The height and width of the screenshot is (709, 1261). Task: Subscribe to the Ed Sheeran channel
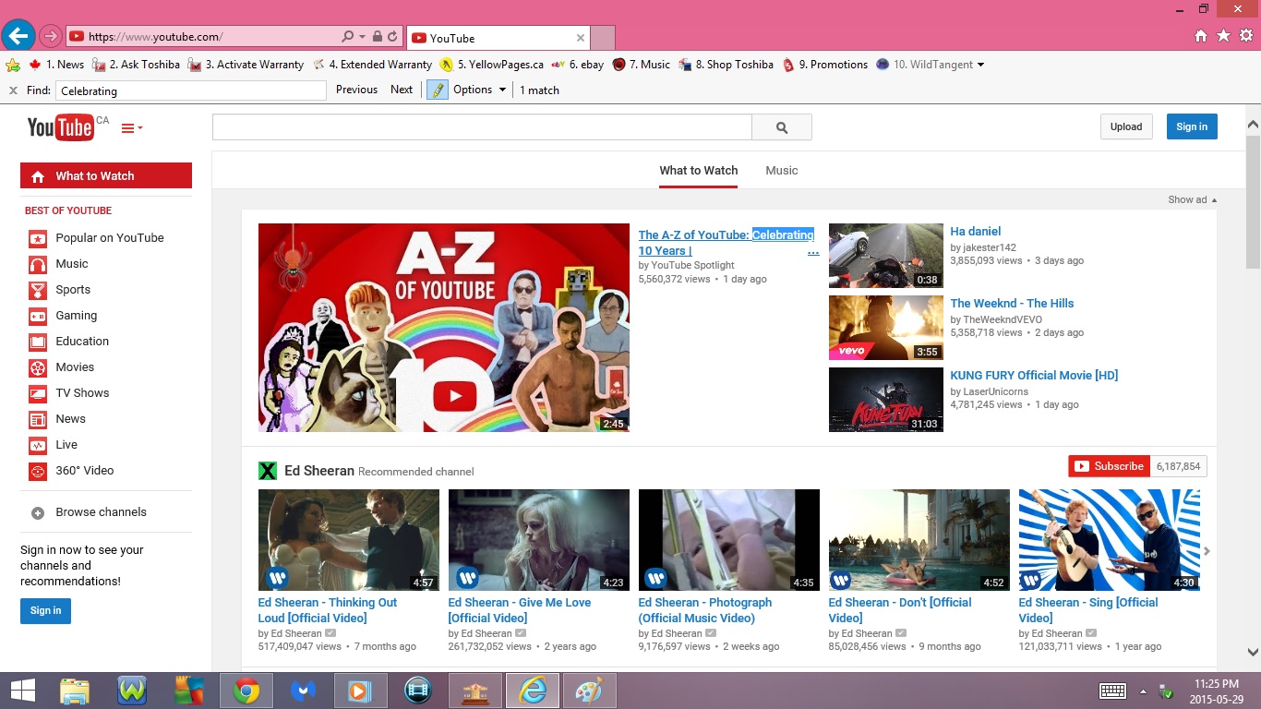[x=1109, y=466]
